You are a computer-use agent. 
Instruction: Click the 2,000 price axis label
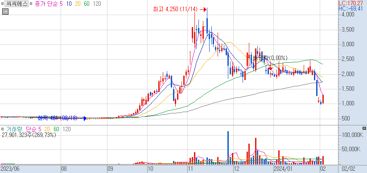348,74
